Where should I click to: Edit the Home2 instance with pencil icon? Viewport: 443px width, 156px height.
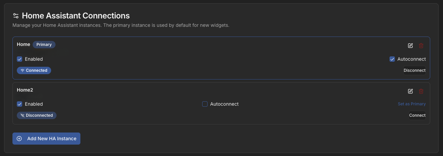pos(410,91)
